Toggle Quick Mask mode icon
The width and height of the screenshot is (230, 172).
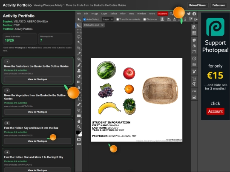(79, 139)
